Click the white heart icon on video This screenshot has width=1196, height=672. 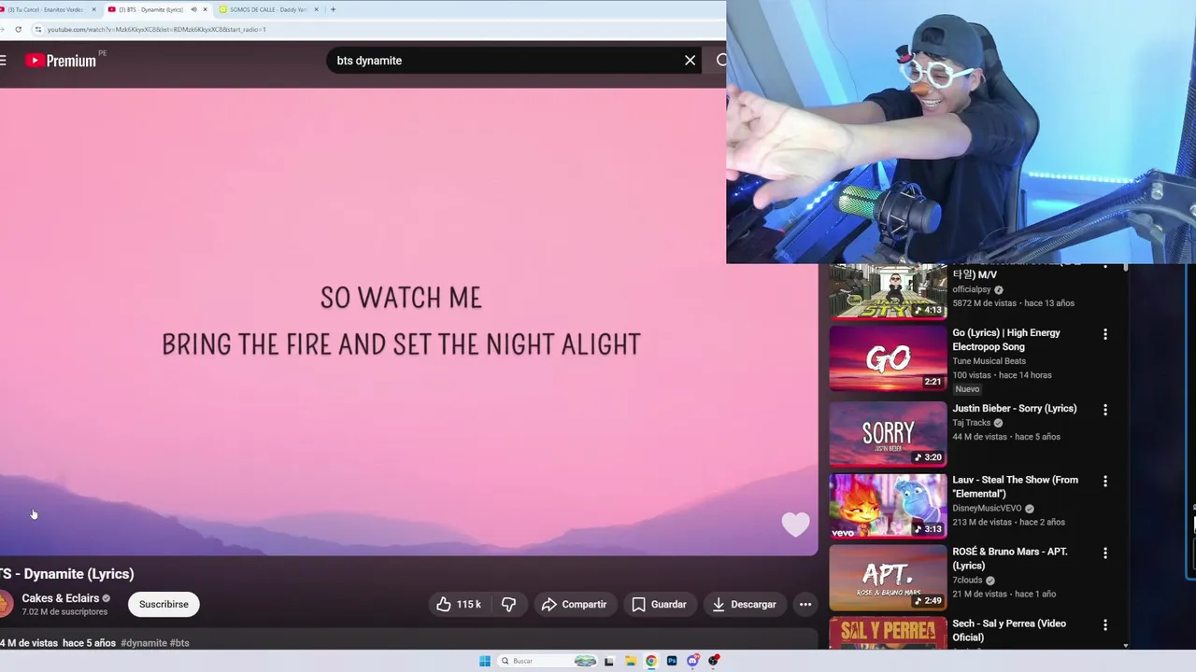pyautogui.click(x=795, y=525)
